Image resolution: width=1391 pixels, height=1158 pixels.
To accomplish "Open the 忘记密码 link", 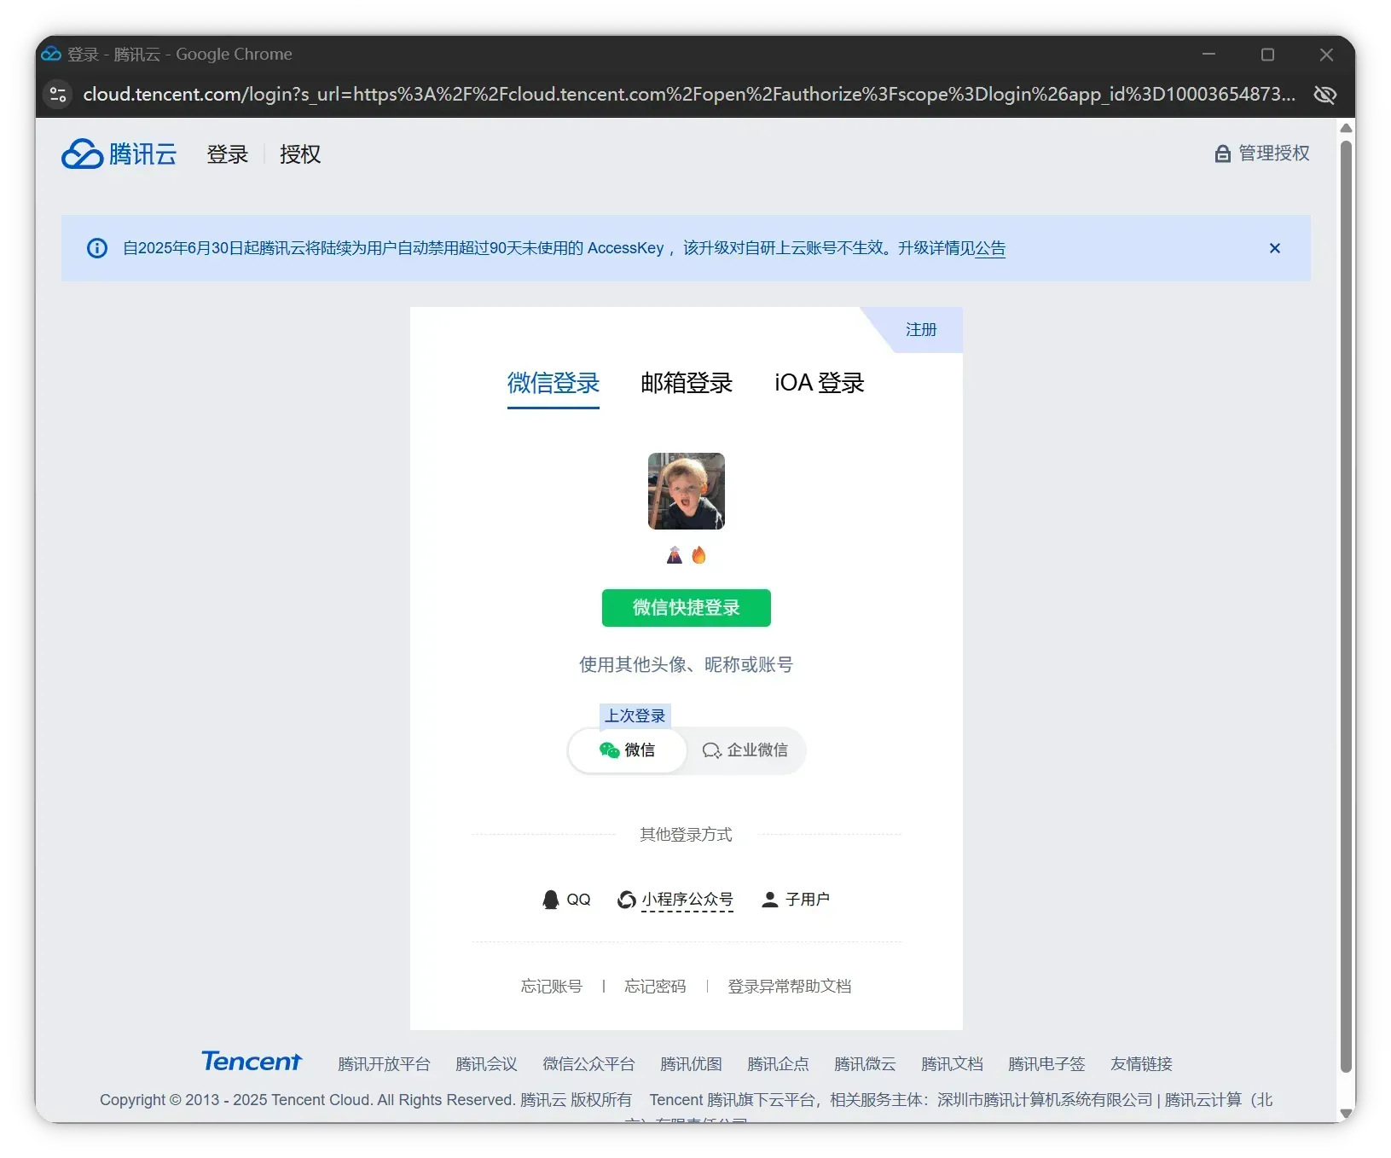I will [x=654, y=986].
